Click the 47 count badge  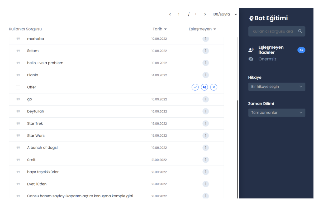(x=301, y=50)
